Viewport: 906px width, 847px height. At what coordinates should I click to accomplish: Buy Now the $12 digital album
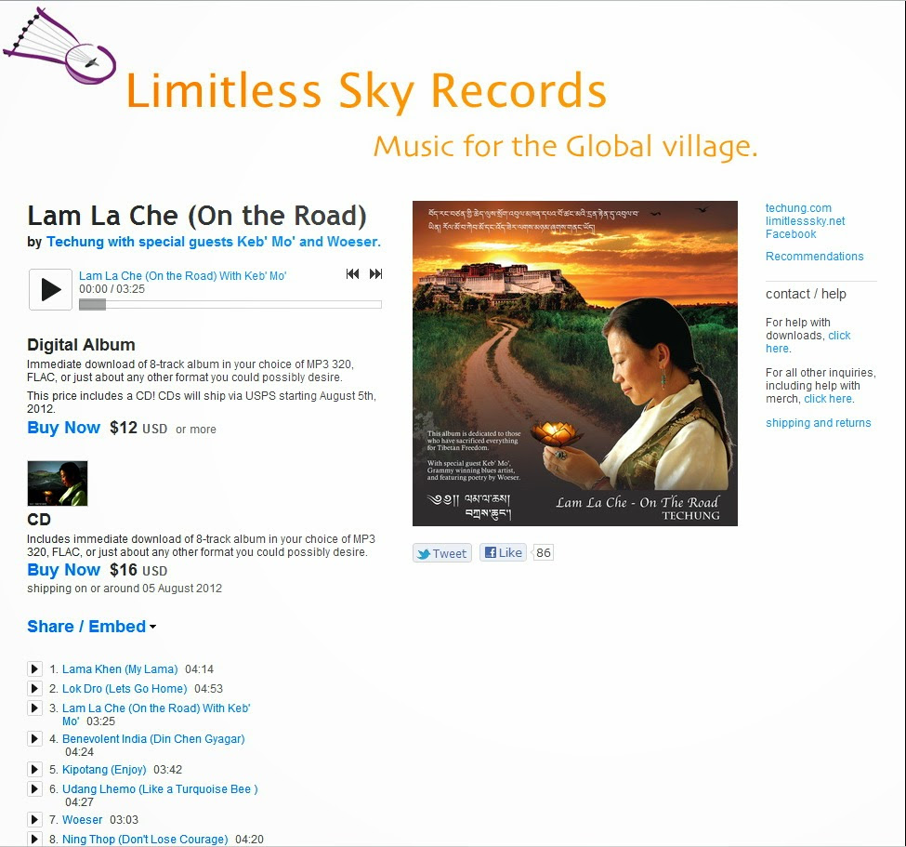pos(63,428)
